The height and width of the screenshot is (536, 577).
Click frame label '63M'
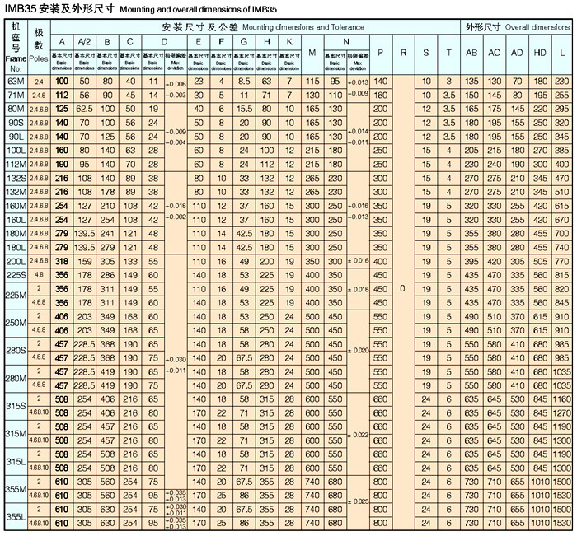click(16, 82)
